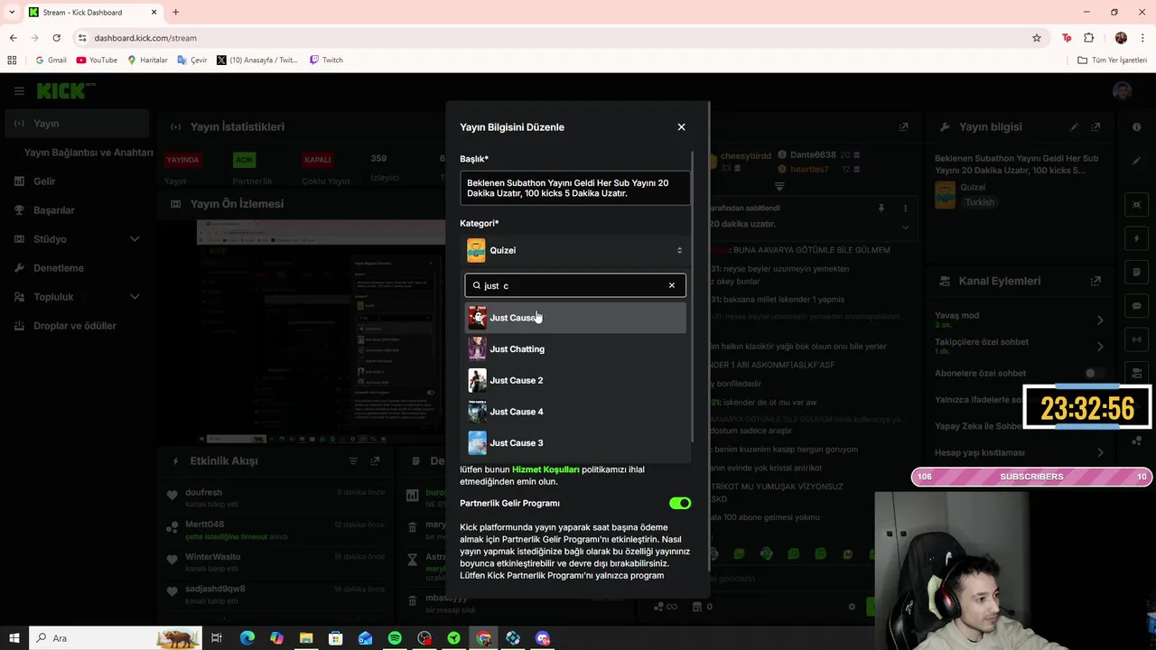Open the Twitch bookmark
Image resolution: width=1156 pixels, height=650 pixels.
pos(326,60)
